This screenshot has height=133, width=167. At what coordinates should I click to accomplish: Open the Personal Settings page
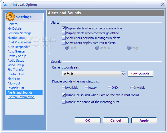point(19,33)
